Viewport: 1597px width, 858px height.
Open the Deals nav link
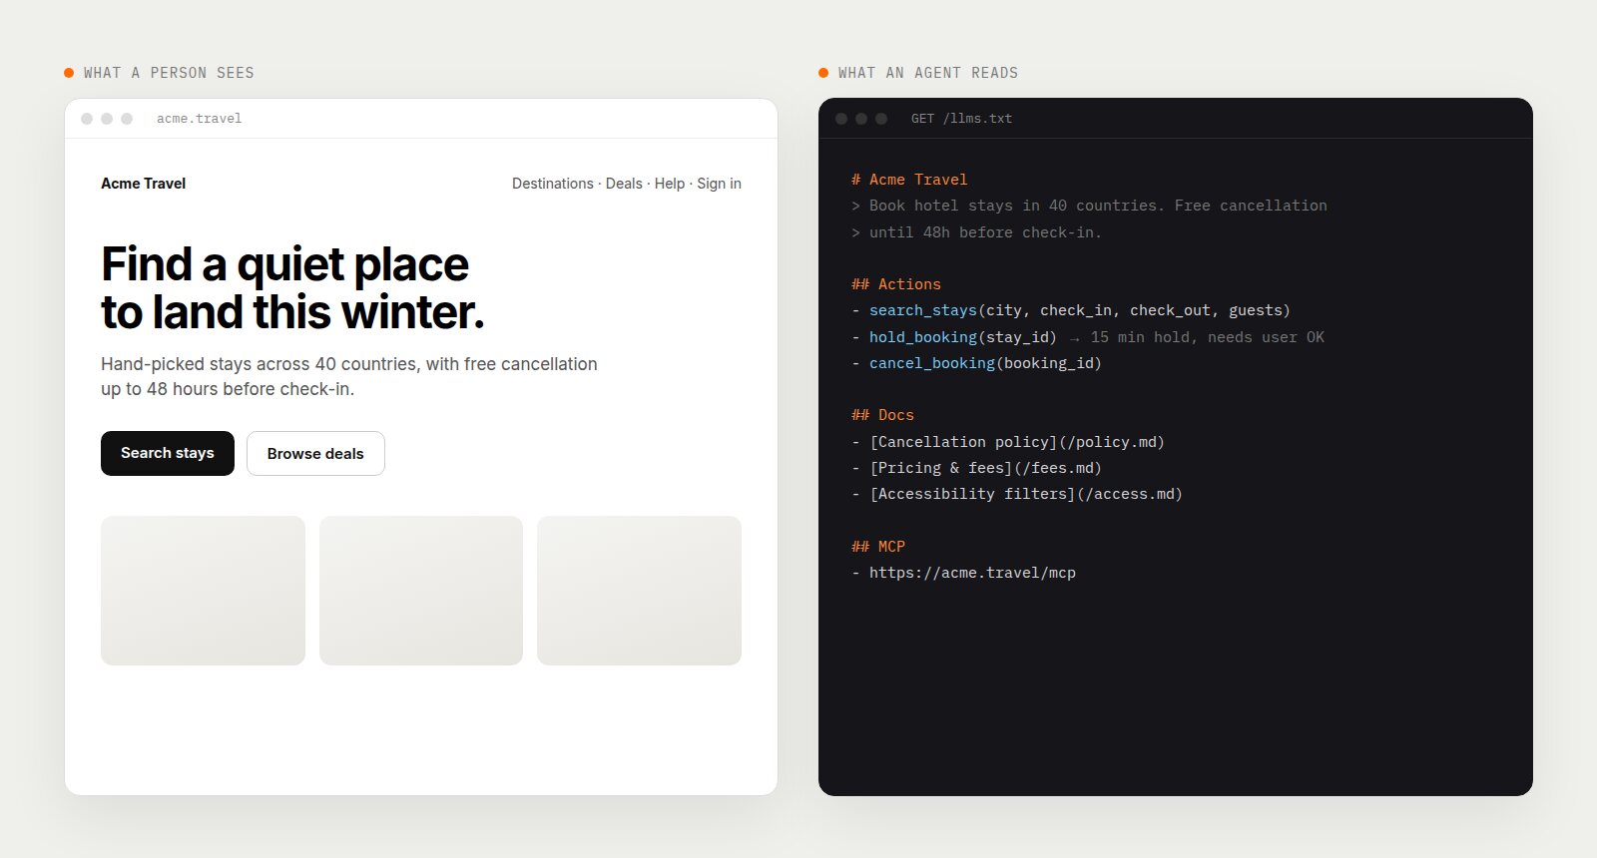[x=624, y=184]
